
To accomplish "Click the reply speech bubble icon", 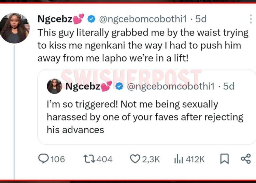I will coord(44,159).
